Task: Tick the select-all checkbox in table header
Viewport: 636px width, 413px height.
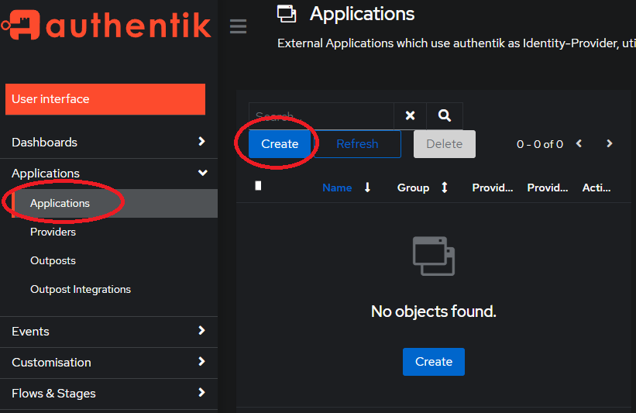Action: [258, 186]
